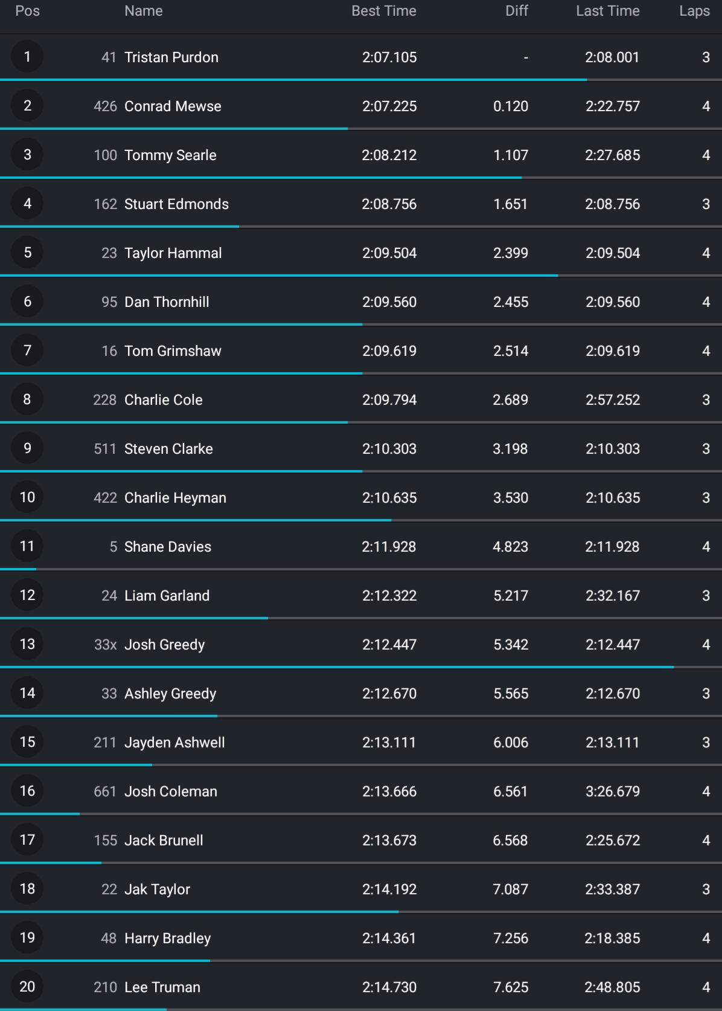This screenshot has height=1011, width=722.
Task: Select position 18 badge for Jak Taylor
Action: (x=27, y=889)
